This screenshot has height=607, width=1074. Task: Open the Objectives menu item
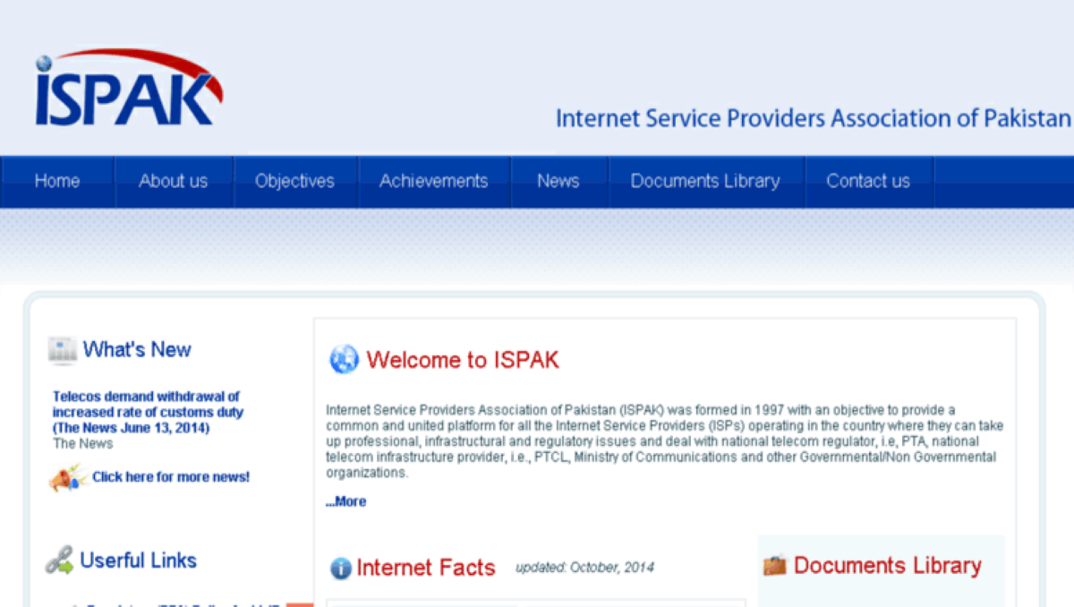[x=294, y=181]
